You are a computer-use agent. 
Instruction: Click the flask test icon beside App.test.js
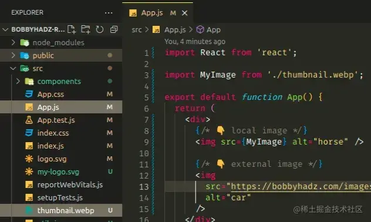pyautogui.click(x=29, y=120)
